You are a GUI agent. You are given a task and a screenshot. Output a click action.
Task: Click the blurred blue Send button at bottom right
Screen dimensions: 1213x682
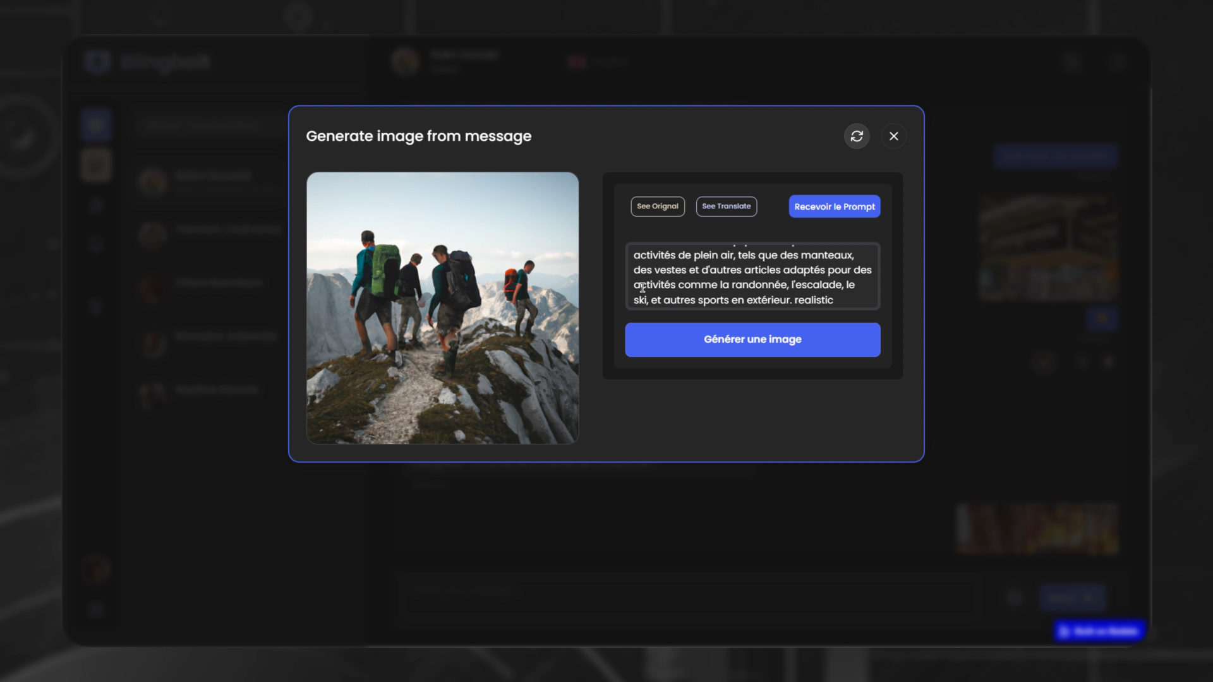tap(1071, 597)
